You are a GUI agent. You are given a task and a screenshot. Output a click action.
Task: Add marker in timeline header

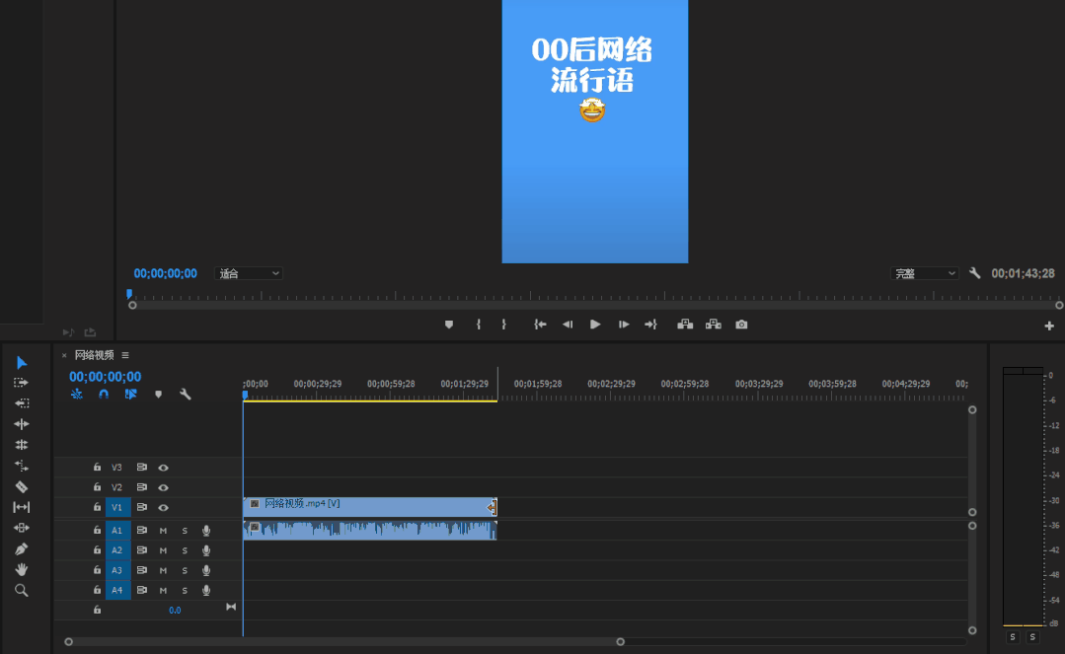(158, 394)
